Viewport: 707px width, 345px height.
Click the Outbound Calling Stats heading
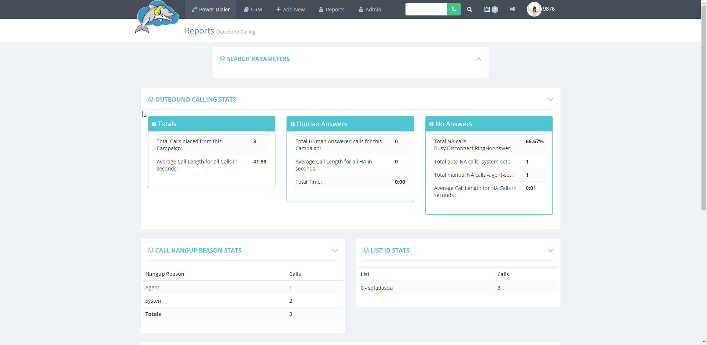196,99
